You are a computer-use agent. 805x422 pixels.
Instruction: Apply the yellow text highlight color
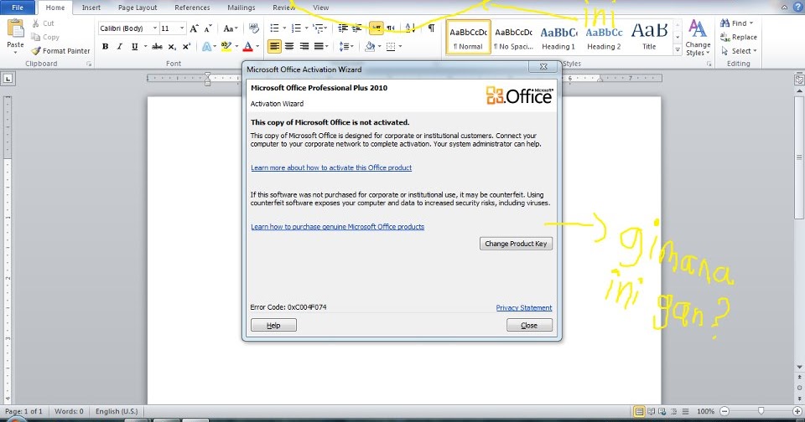(x=226, y=47)
